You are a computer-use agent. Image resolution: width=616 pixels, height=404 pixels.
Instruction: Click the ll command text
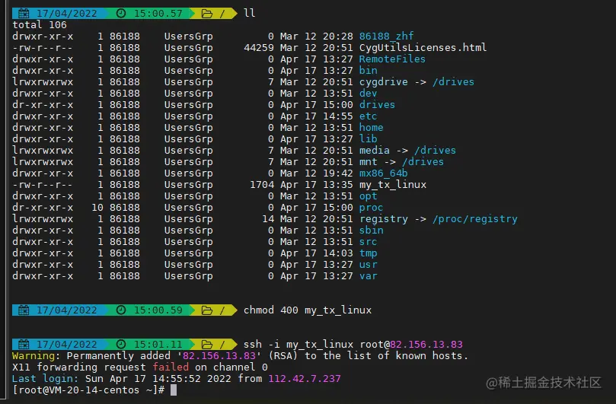pyautogui.click(x=250, y=13)
